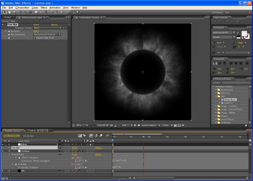Viewport: 253px width, 181px height.
Task: Open expression language menu for Evolution
Action: (86, 167)
